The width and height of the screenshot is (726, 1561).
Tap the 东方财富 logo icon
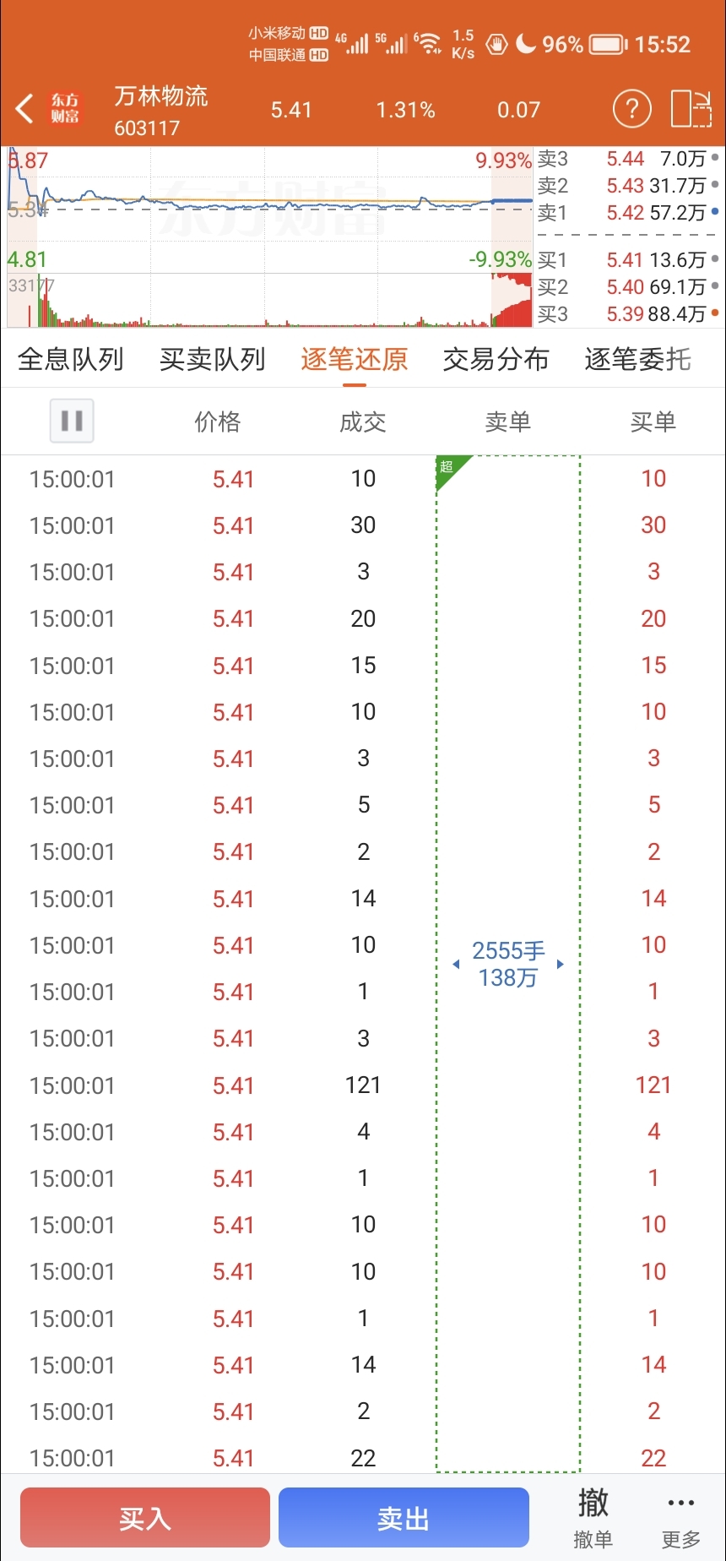point(65,109)
